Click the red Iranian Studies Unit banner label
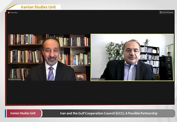 tap(23, 113)
